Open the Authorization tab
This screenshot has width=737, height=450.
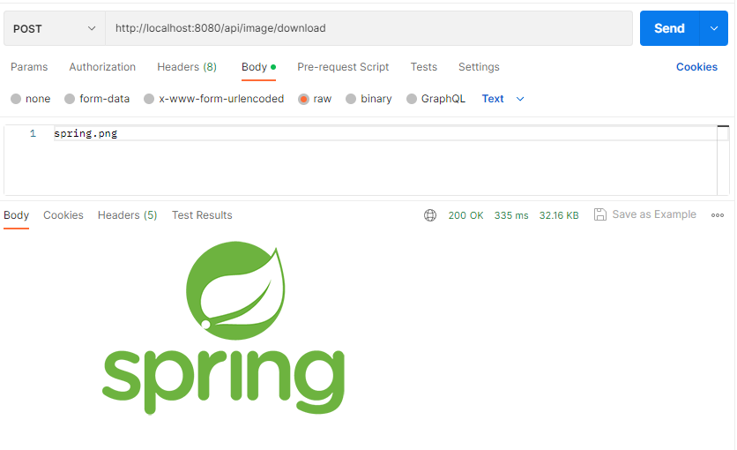102,67
